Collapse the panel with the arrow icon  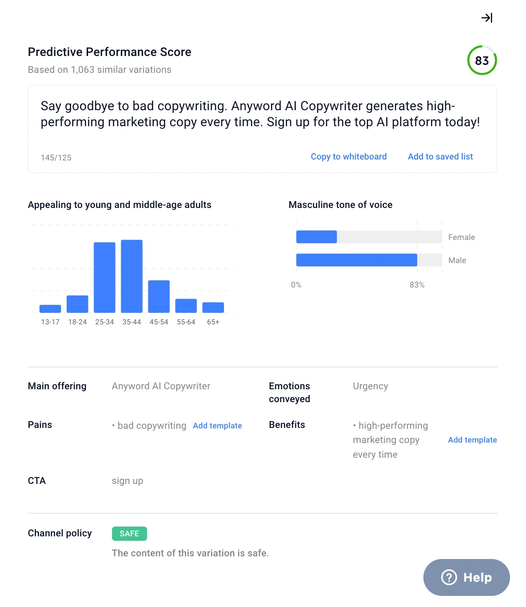pyautogui.click(x=486, y=18)
